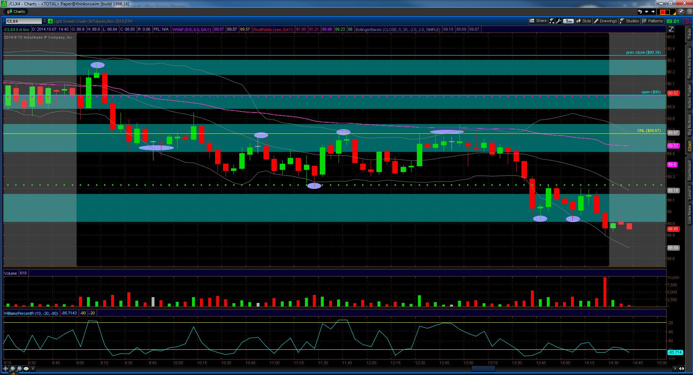Click the 14:30 time axis label

[x=613, y=363]
